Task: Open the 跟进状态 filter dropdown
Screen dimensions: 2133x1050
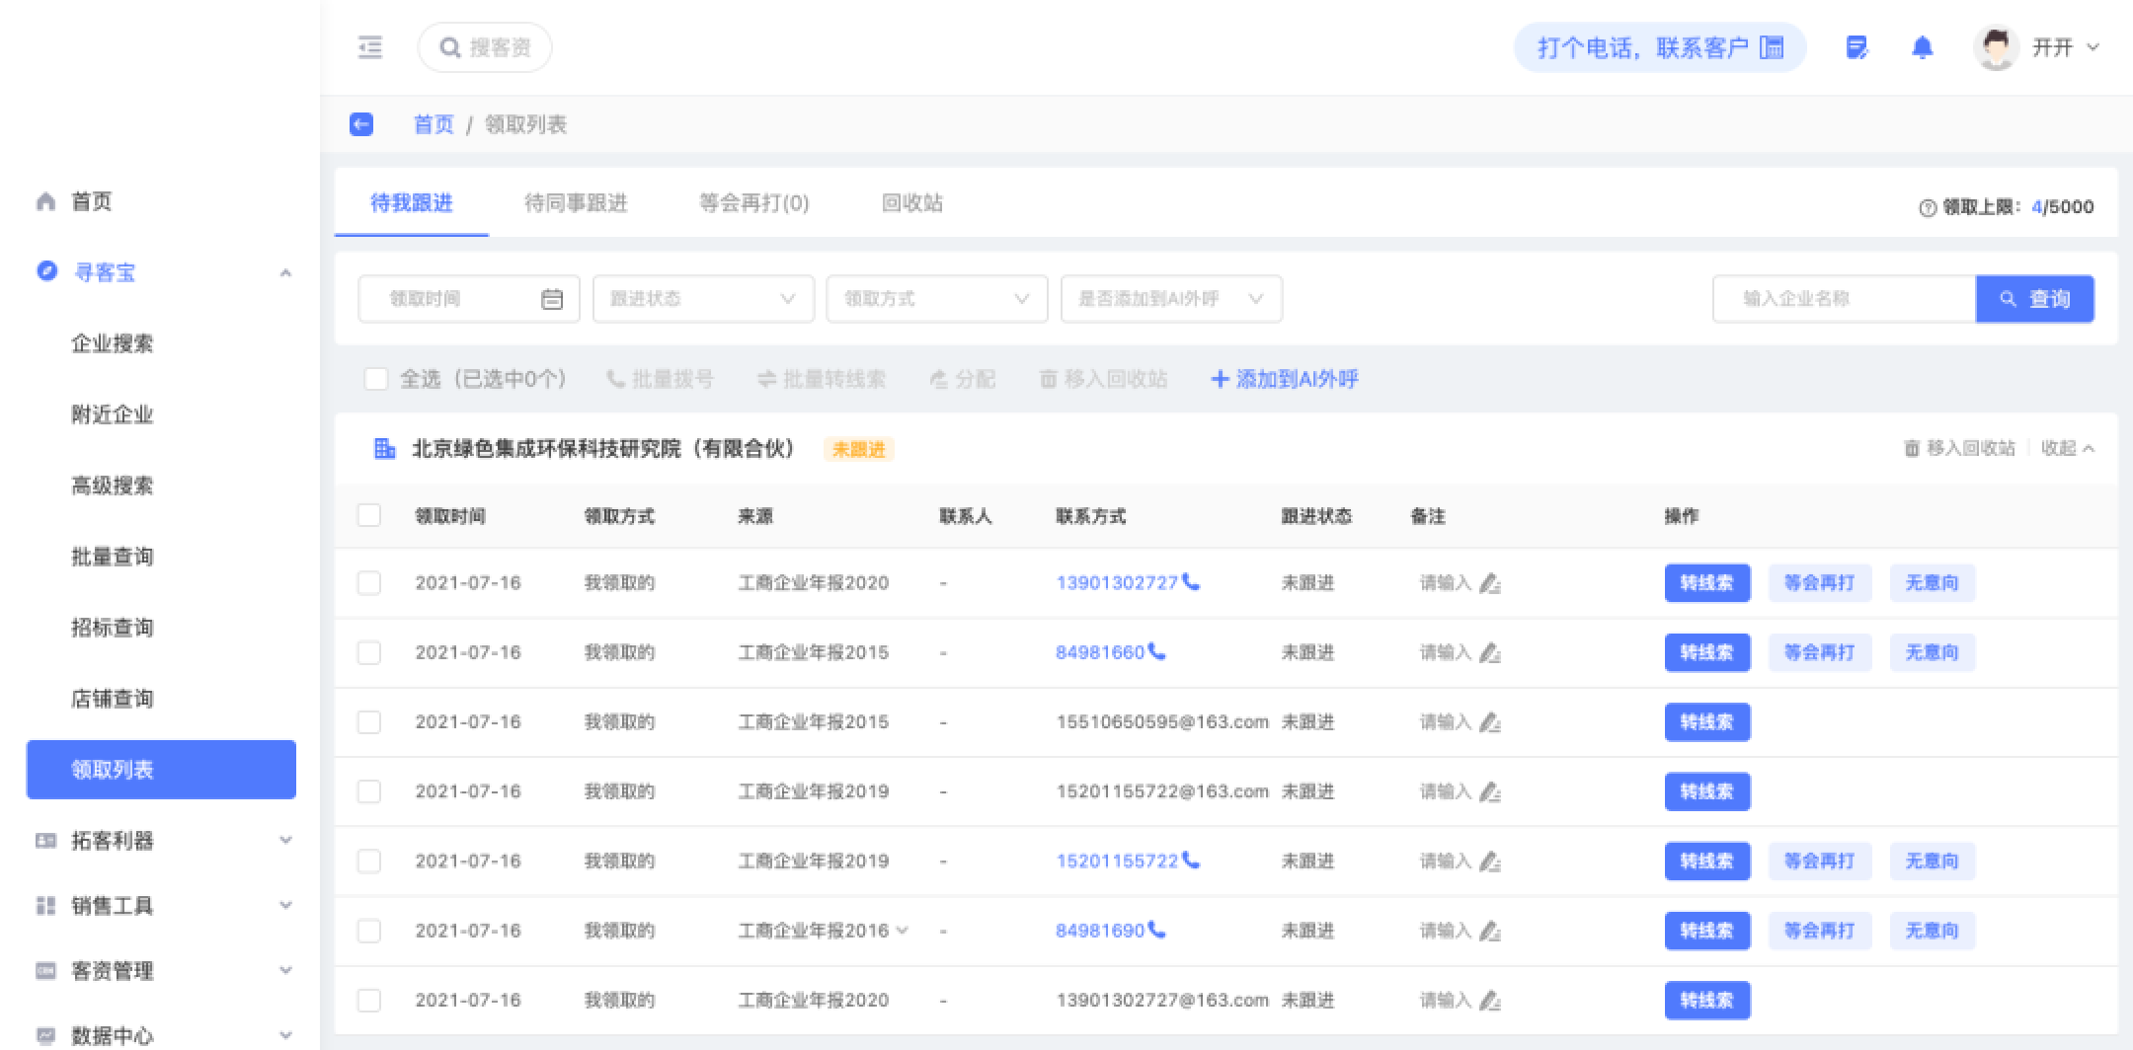Action: point(703,299)
